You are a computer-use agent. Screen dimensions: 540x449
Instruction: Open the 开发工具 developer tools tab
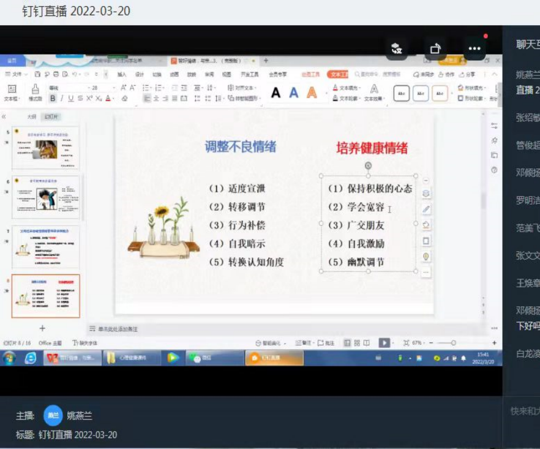coord(250,75)
